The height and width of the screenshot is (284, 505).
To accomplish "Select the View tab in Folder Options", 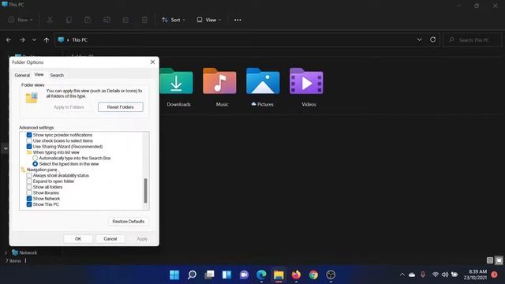I will [x=39, y=74].
